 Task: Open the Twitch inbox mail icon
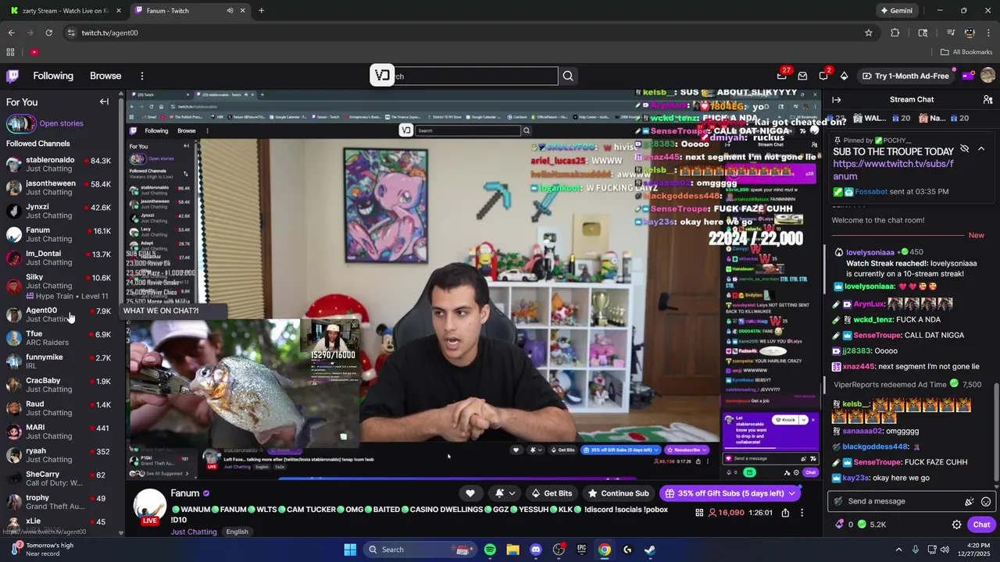click(x=802, y=76)
